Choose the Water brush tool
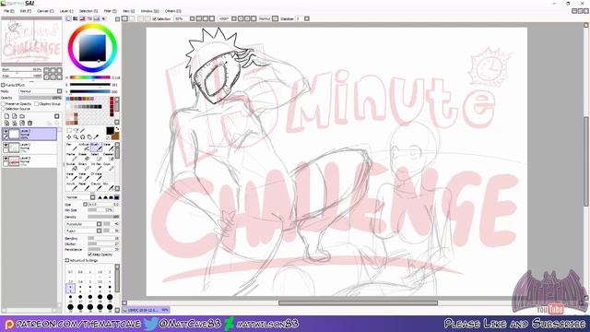This screenshot has width=590, height=332. pos(108,148)
